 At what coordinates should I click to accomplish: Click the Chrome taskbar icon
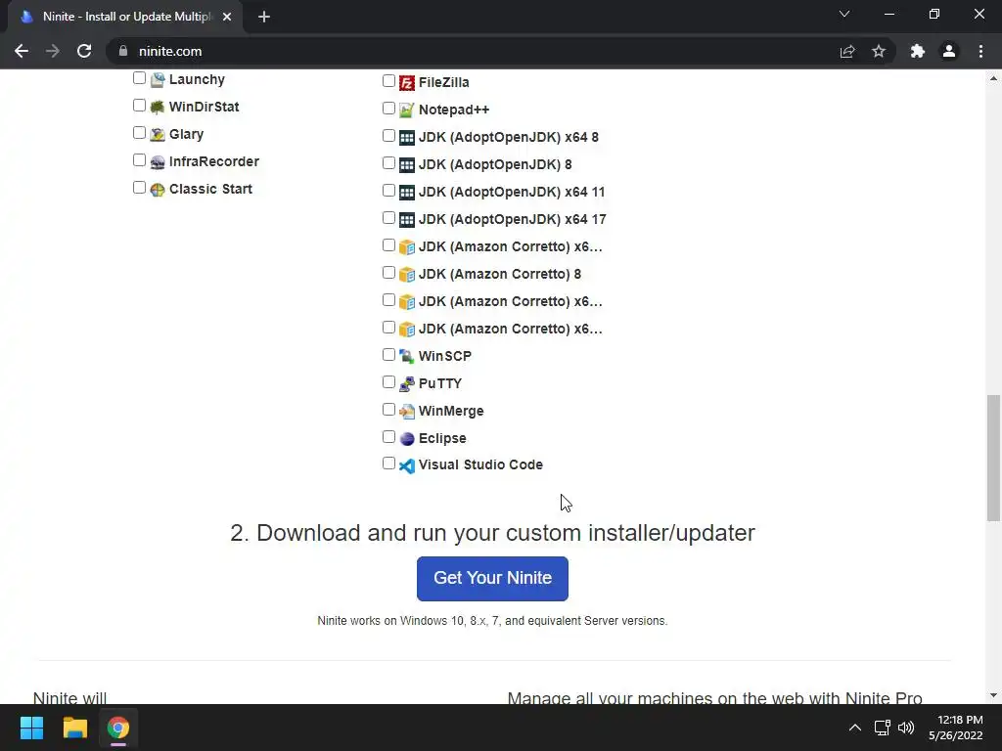coord(118,728)
